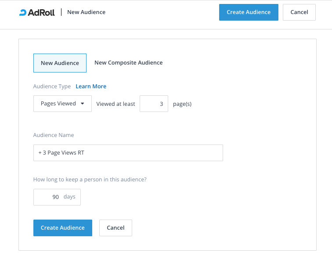
Task: Switch to the New Composite Audience tab
Action: [128, 63]
